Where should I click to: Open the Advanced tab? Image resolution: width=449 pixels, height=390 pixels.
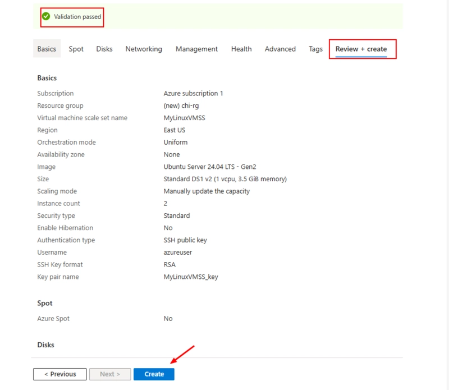tap(280, 49)
